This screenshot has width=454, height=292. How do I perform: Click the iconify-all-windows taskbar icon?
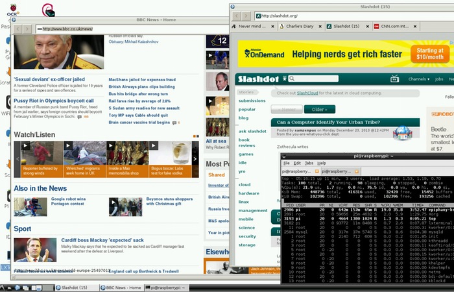click(x=25, y=288)
